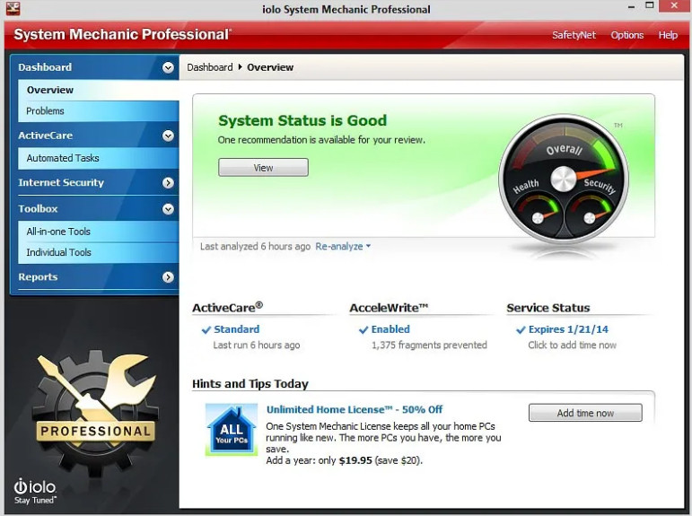
Task: Click the Security mini gauge
Action: click(589, 213)
